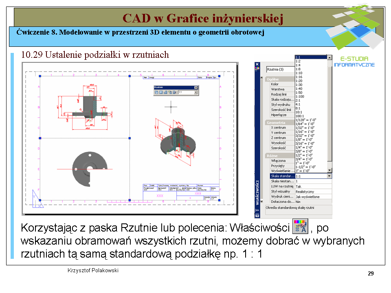The image size is (391, 293).
Task: Click the Wydruk cieni value Jak wyświetlone
Action: coord(314,197)
